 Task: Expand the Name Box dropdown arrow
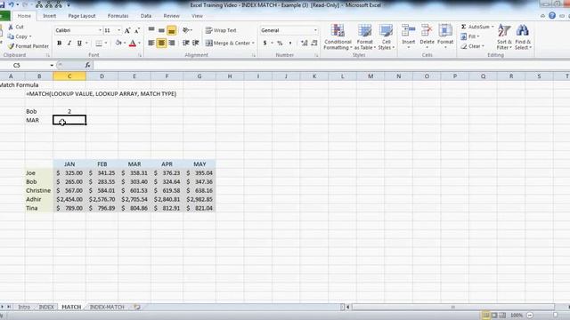52,65
